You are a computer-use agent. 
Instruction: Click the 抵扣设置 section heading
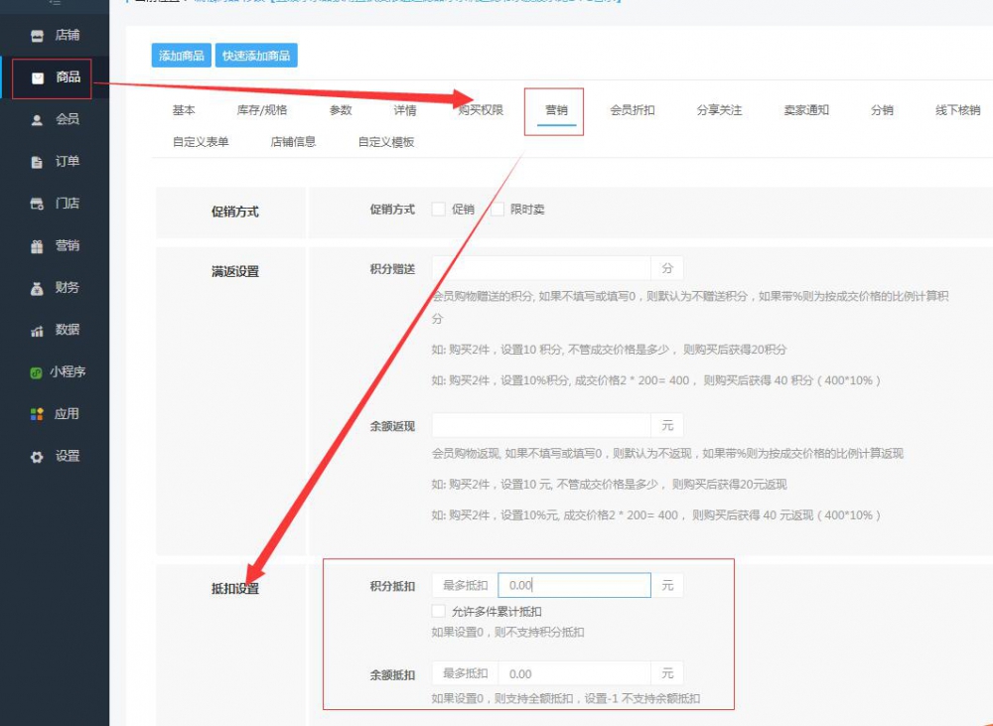click(x=235, y=589)
